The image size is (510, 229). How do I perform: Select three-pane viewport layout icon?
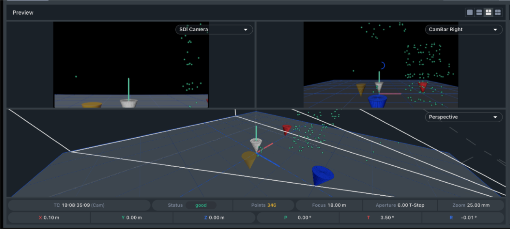click(x=488, y=13)
